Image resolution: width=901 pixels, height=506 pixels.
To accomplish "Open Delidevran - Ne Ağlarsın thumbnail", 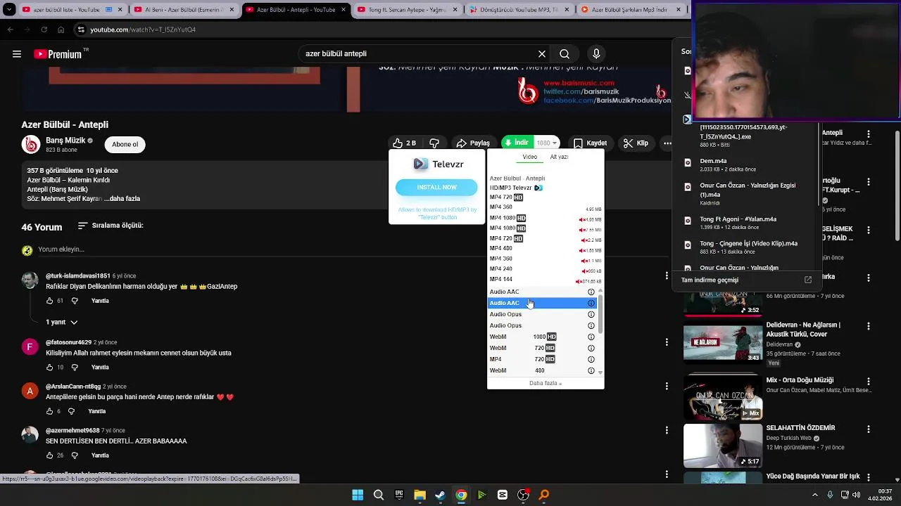I will 722,343.
